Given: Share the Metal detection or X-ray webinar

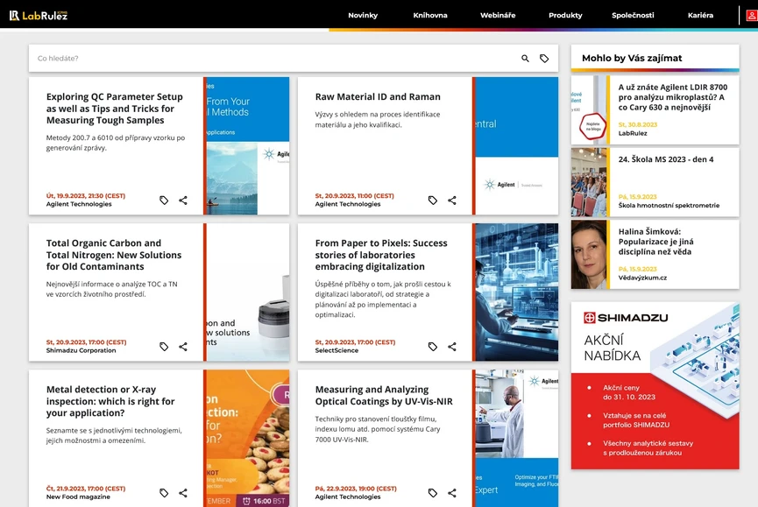Looking at the screenshot, I should [183, 492].
